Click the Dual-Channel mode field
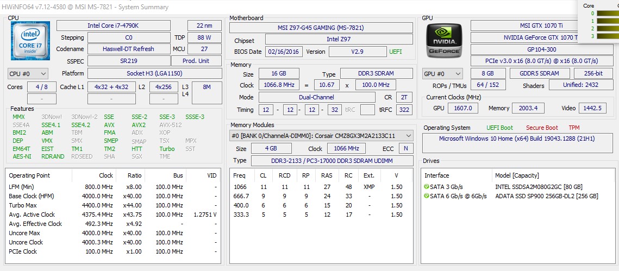This screenshot has width=619, height=271. pyautogui.click(x=317, y=97)
